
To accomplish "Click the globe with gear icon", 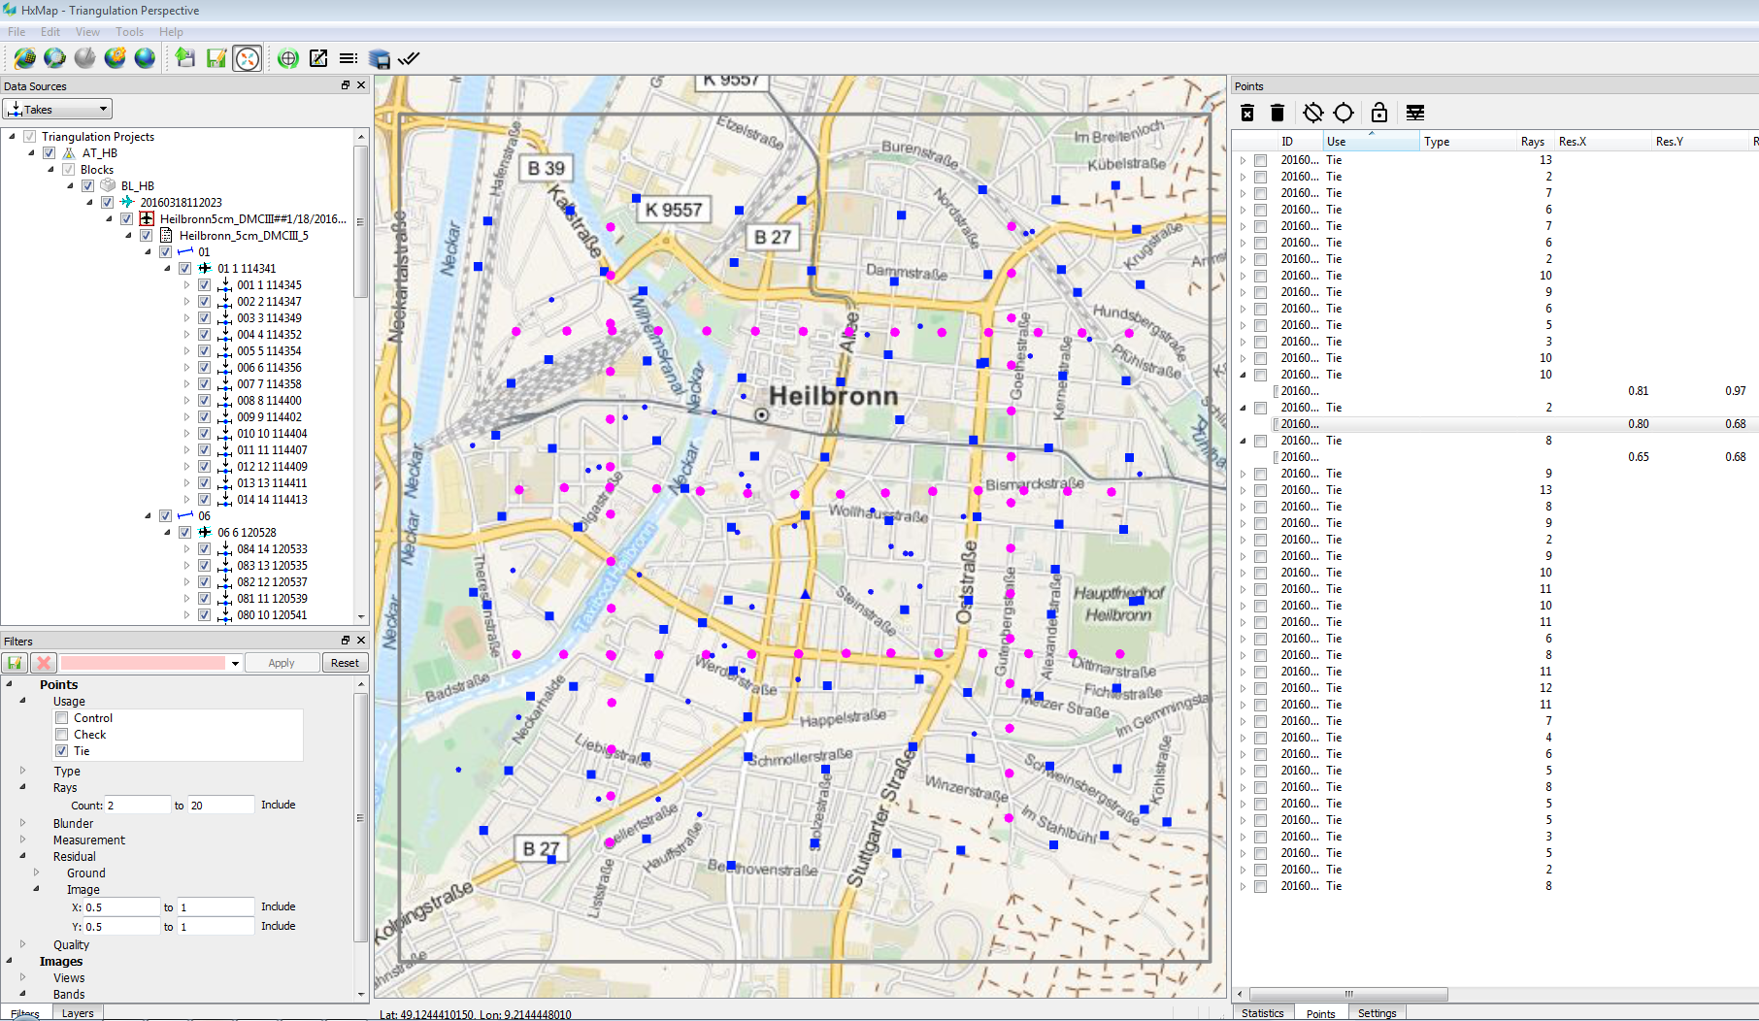I will (116, 58).
